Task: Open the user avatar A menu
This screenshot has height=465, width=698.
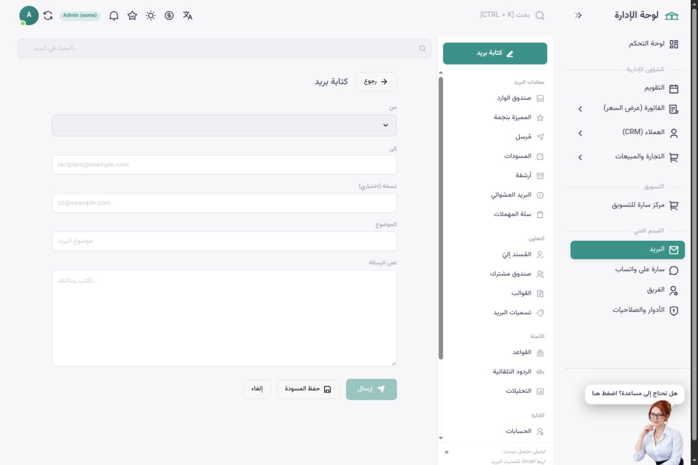Action: click(29, 16)
